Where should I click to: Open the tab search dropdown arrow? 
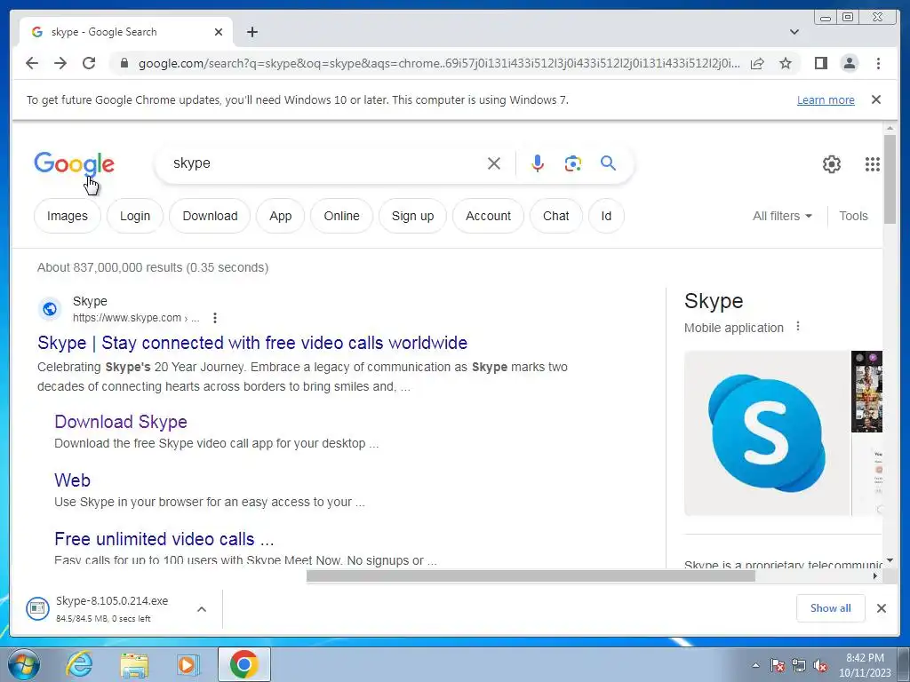[x=794, y=32]
